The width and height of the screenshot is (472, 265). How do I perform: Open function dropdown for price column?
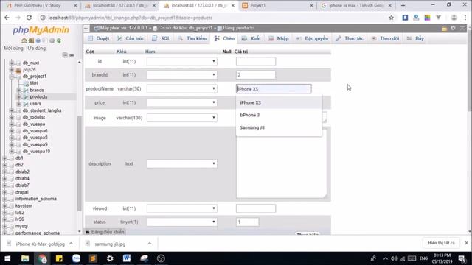(x=182, y=102)
